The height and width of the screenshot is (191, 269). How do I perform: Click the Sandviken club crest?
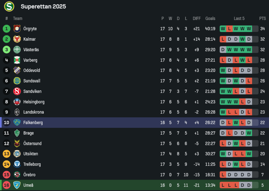[17, 91]
